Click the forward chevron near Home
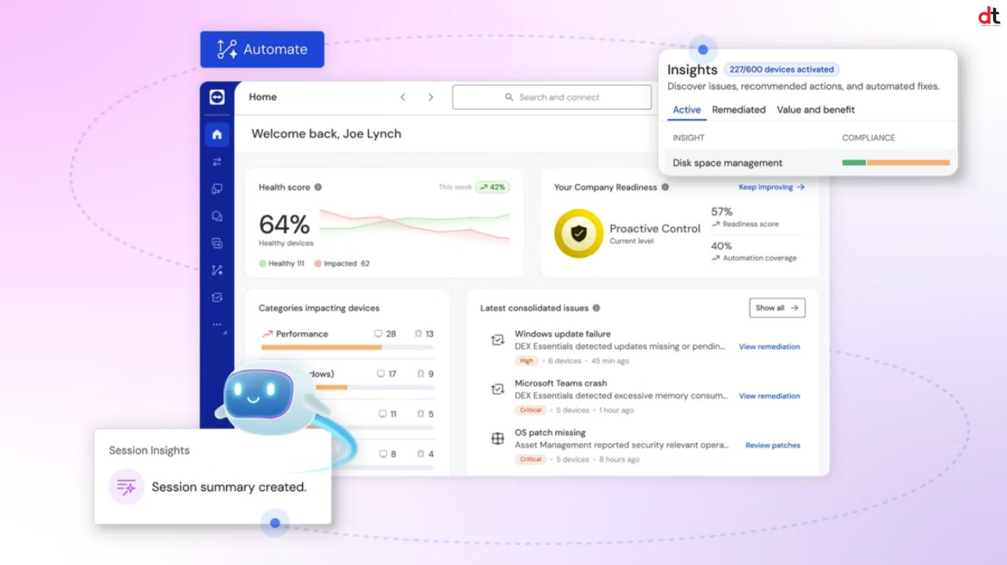The width and height of the screenshot is (1007, 565). (x=430, y=97)
